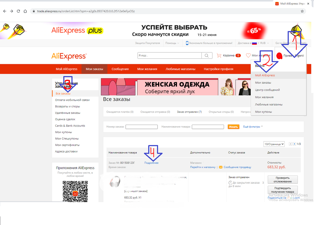The width and height of the screenshot is (314, 225).
Task: Open Оценка сделок in sidebar
Action: [x=65, y=119]
